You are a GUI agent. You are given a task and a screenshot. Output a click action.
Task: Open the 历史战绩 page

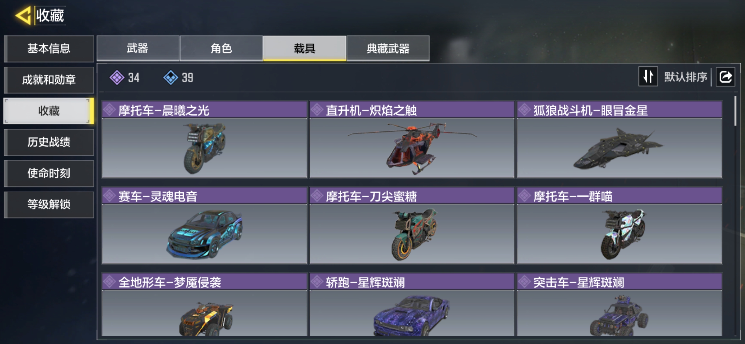(x=49, y=142)
